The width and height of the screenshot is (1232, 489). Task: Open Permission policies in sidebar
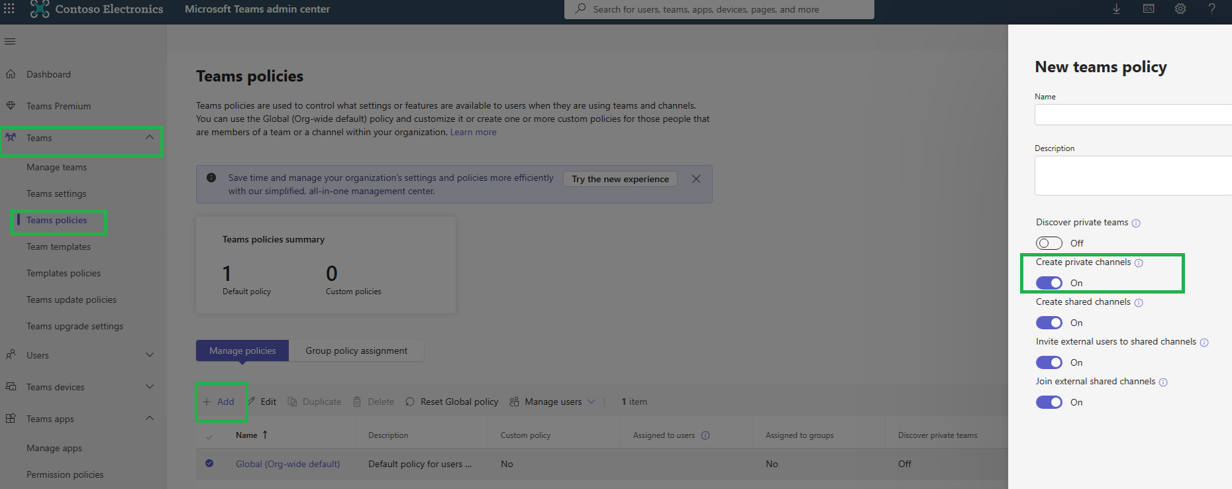click(x=65, y=474)
